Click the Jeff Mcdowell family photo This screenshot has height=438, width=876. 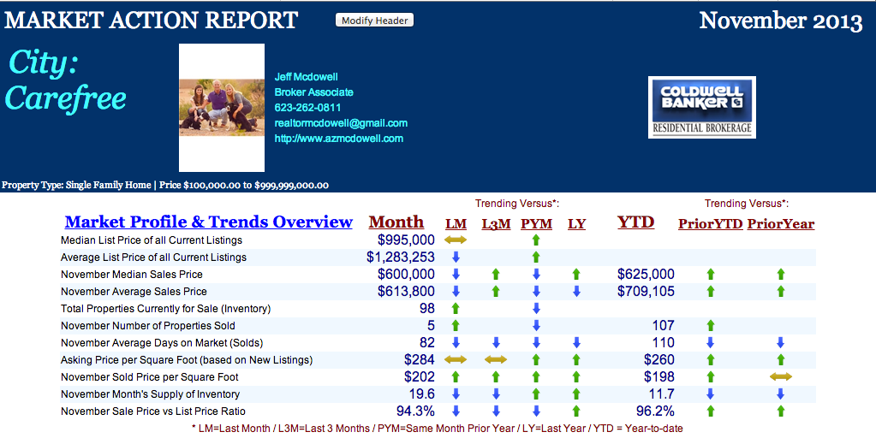(222, 108)
